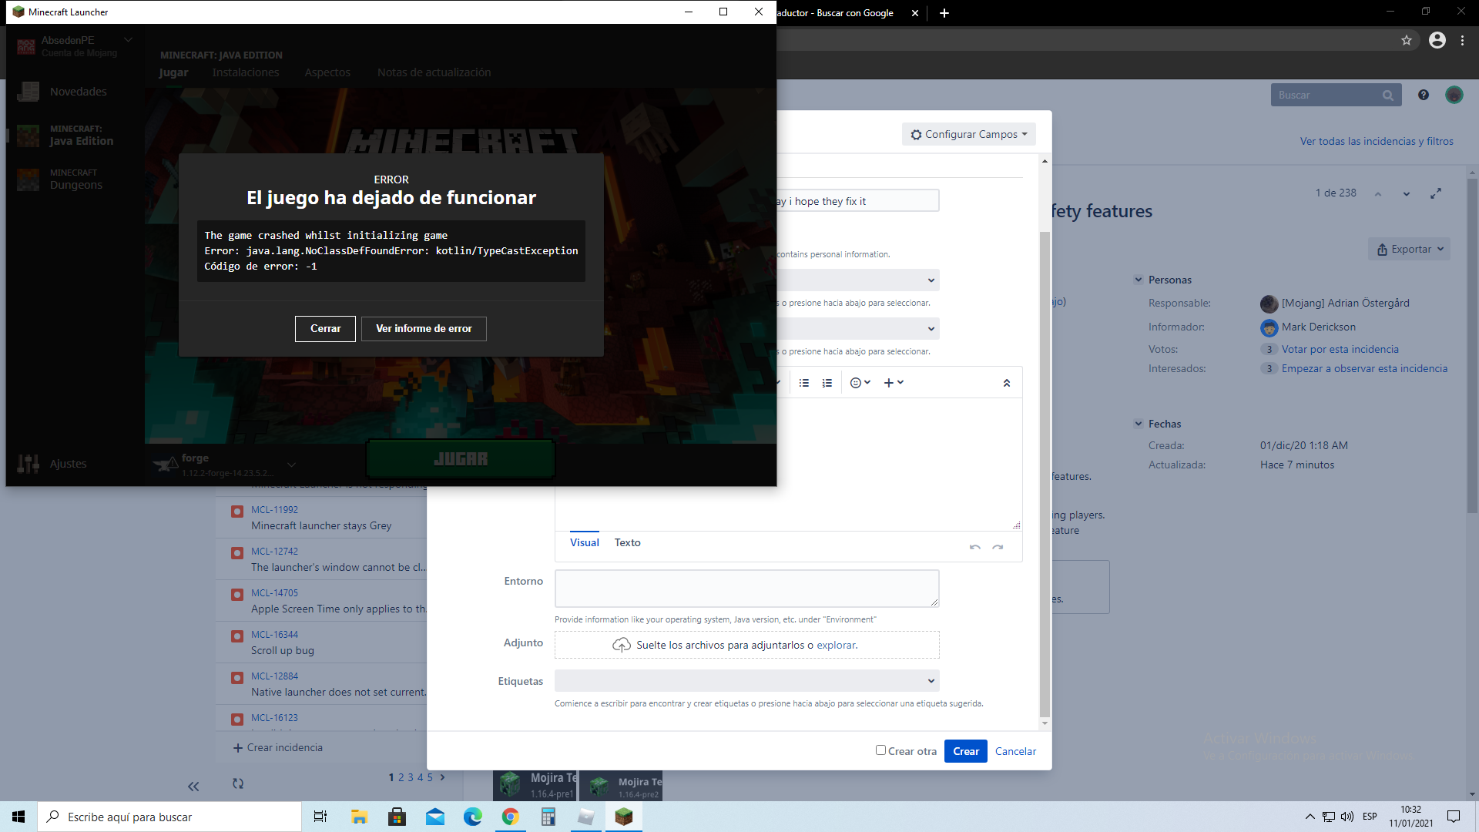Image resolution: width=1479 pixels, height=832 pixels.
Task: Click the numbered list icon in editor toolbar
Action: (x=827, y=383)
